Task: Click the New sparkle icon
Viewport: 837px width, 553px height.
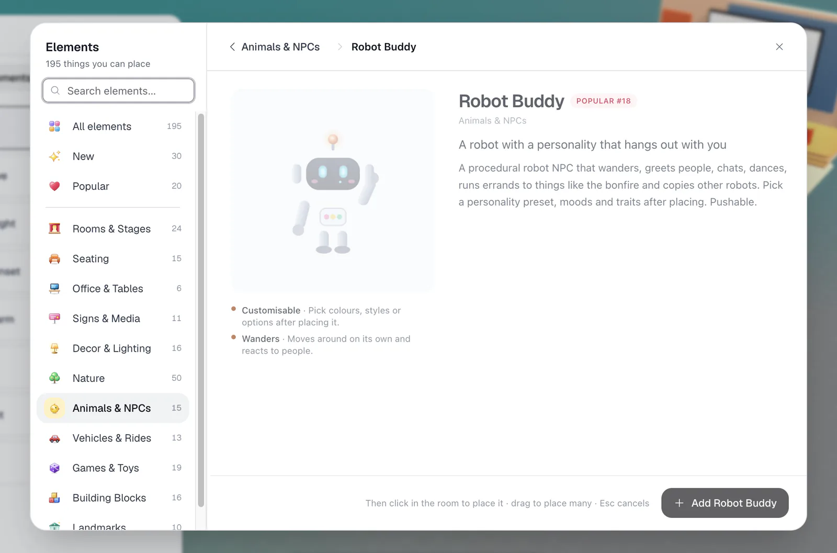Action: pos(54,156)
